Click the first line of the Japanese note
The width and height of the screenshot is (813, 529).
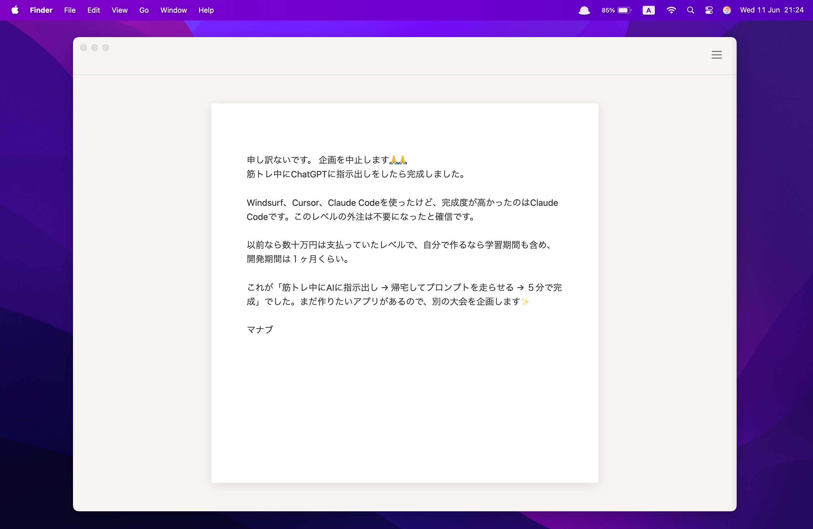[x=326, y=160]
